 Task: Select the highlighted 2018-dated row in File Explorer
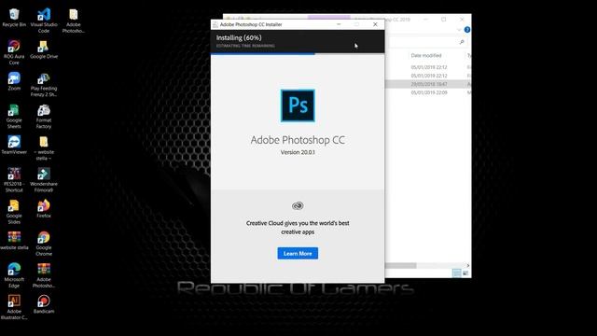(428, 84)
